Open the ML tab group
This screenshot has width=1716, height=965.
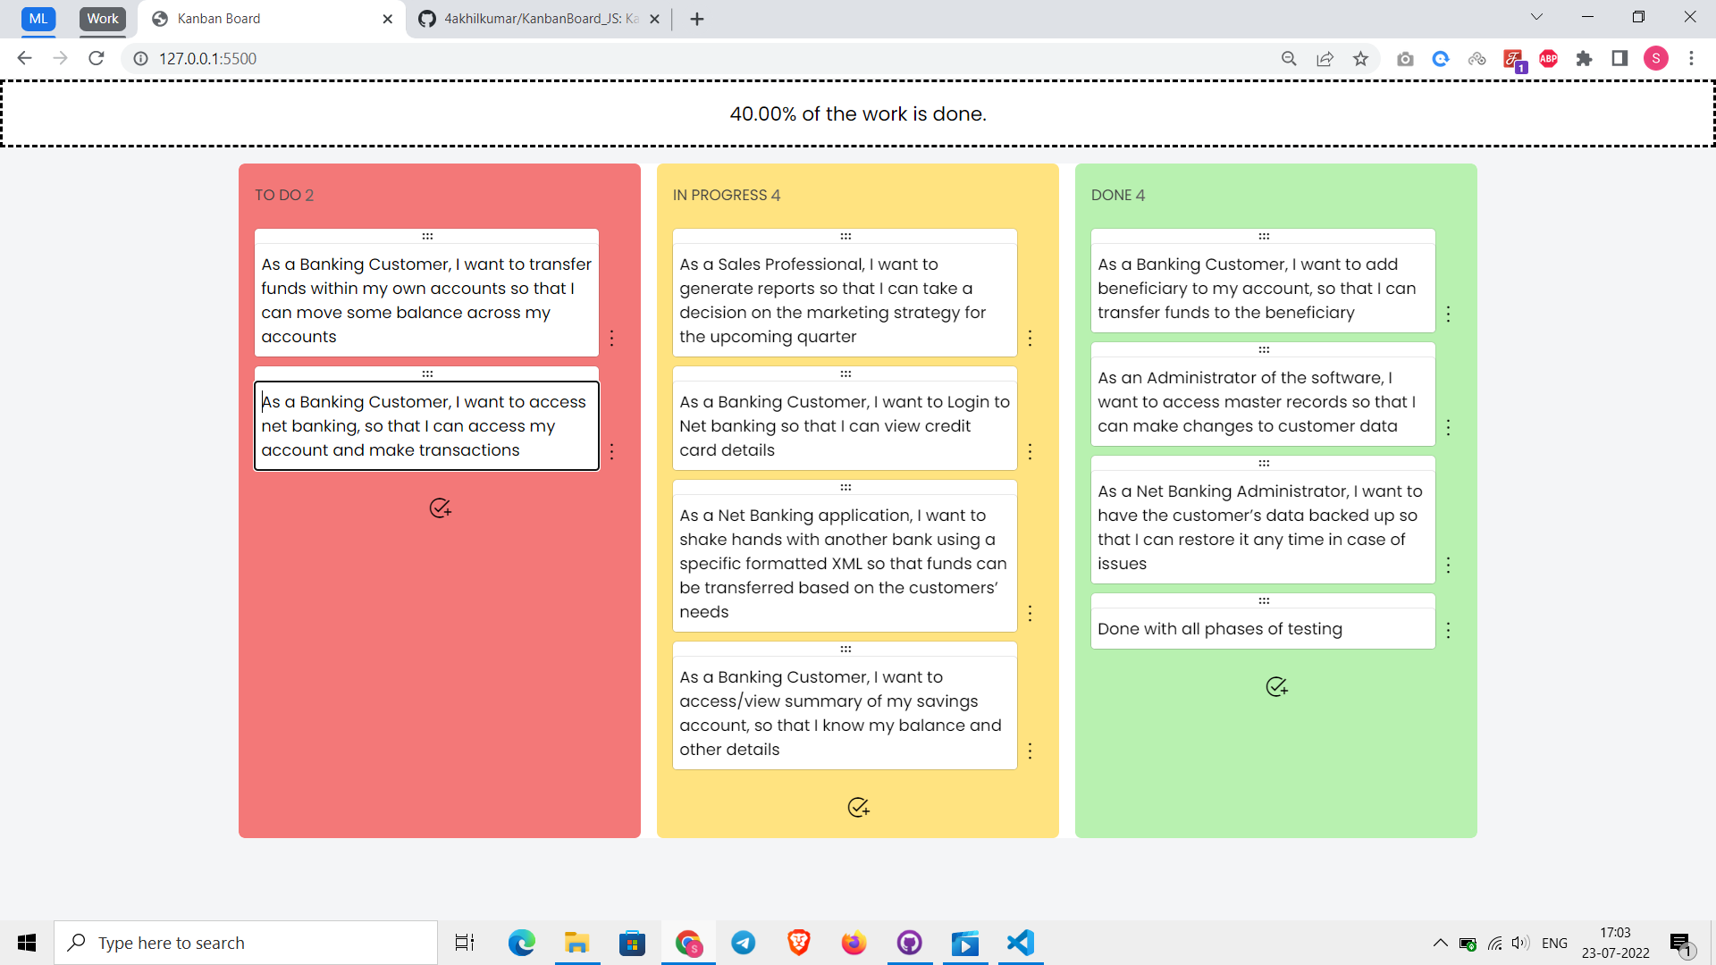click(38, 19)
